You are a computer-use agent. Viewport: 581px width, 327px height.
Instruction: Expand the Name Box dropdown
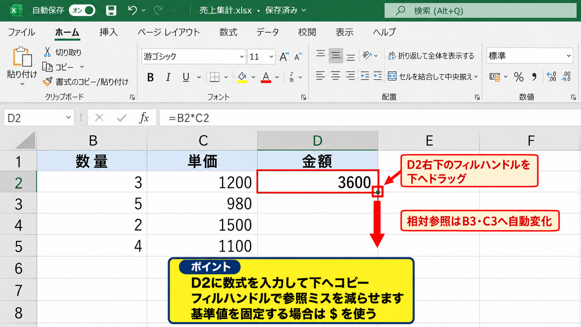tap(68, 118)
